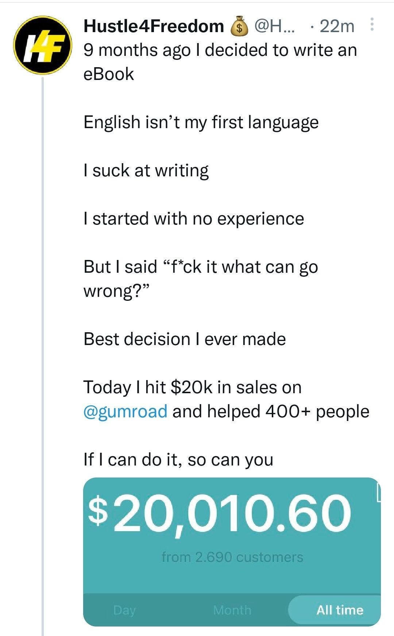The height and width of the screenshot is (636, 394).
Task: Click the $20,010.60 sales total
Action: pos(220,512)
